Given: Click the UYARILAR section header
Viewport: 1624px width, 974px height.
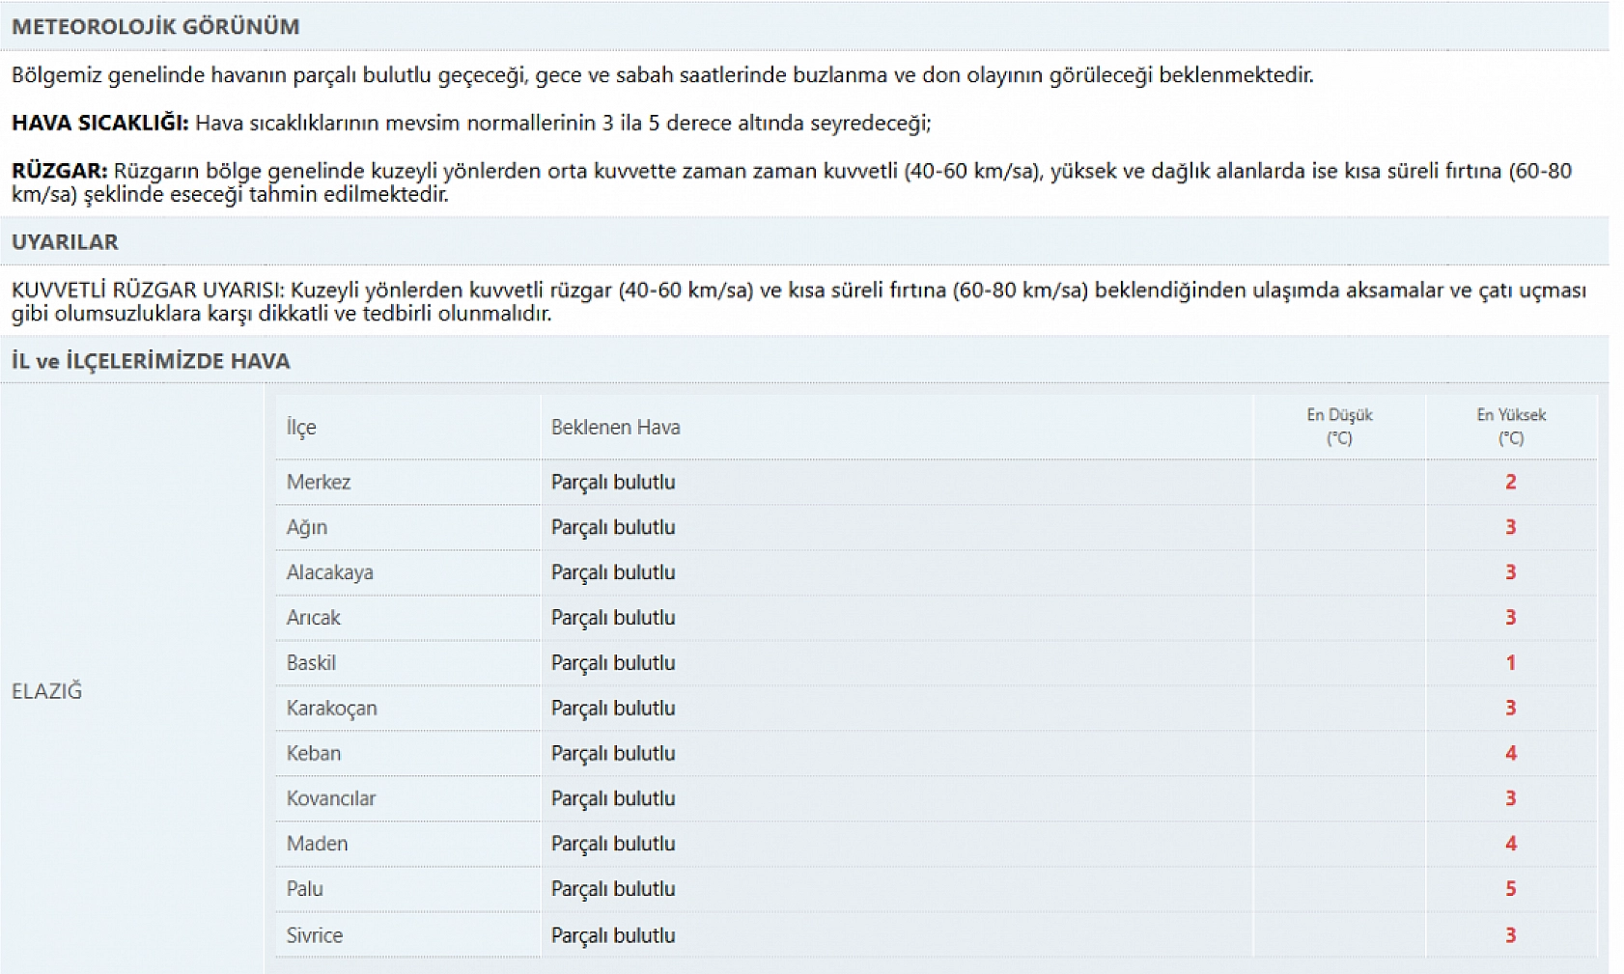Looking at the screenshot, I should tap(65, 242).
